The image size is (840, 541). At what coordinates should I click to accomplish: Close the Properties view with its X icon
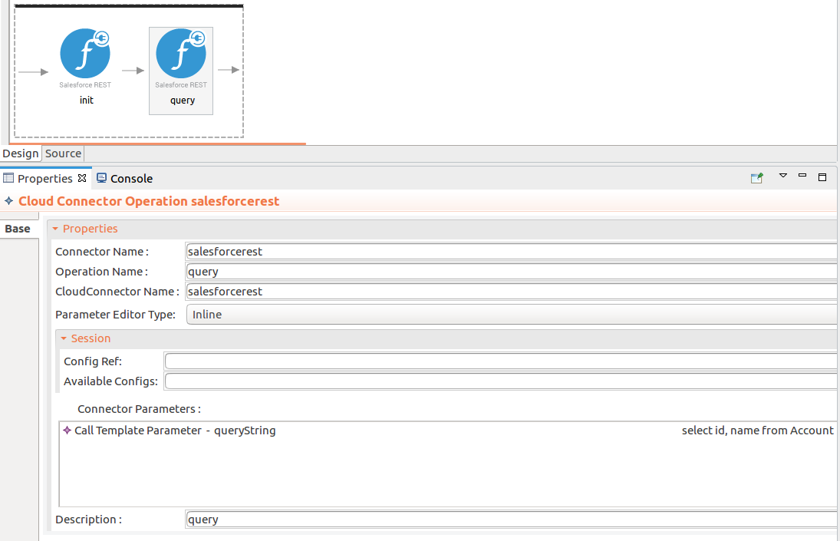click(x=82, y=178)
